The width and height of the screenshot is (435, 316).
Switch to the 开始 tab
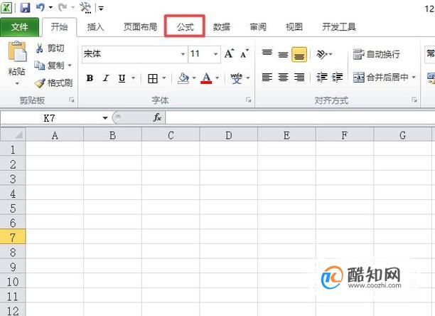59,27
